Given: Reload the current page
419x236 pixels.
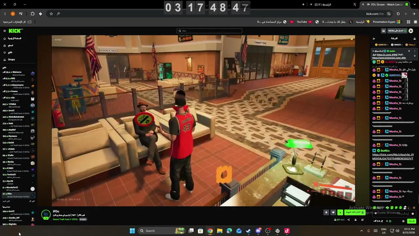Looking at the screenshot, I should pyautogui.click(x=398, y=14).
